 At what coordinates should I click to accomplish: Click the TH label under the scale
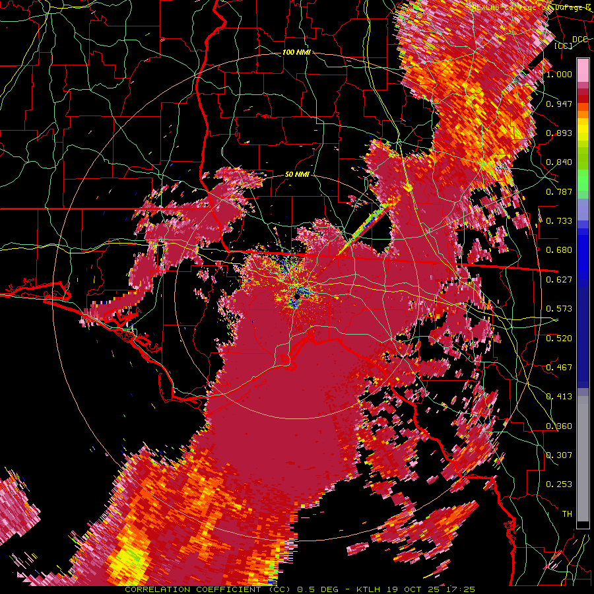click(x=567, y=514)
